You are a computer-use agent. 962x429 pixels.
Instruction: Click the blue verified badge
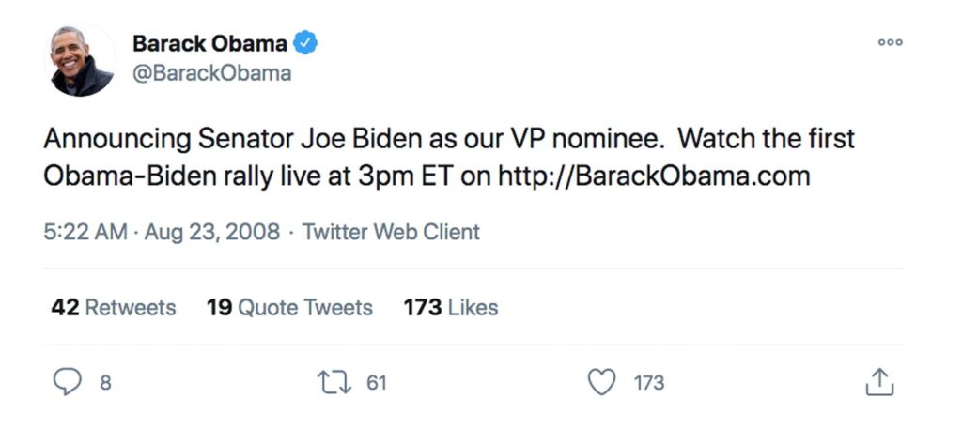pos(306,43)
